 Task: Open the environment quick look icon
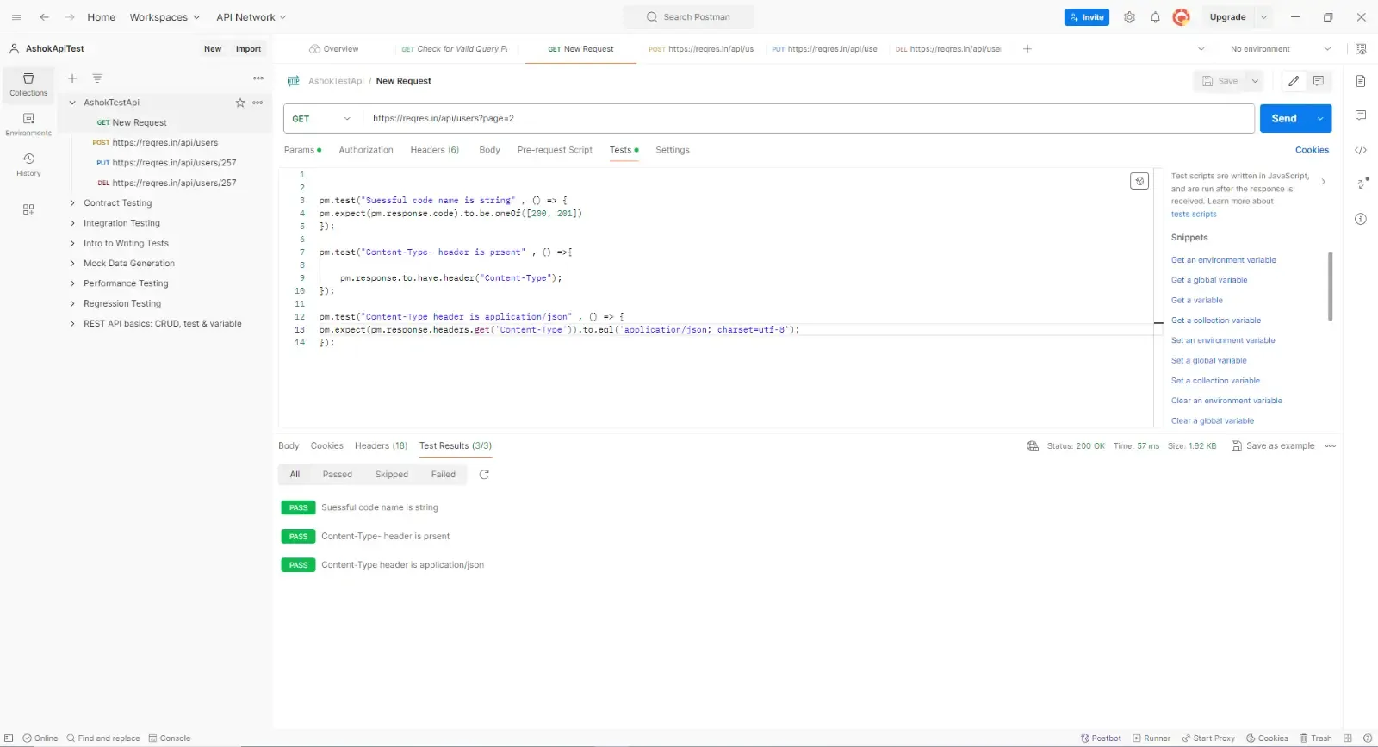point(1361,49)
